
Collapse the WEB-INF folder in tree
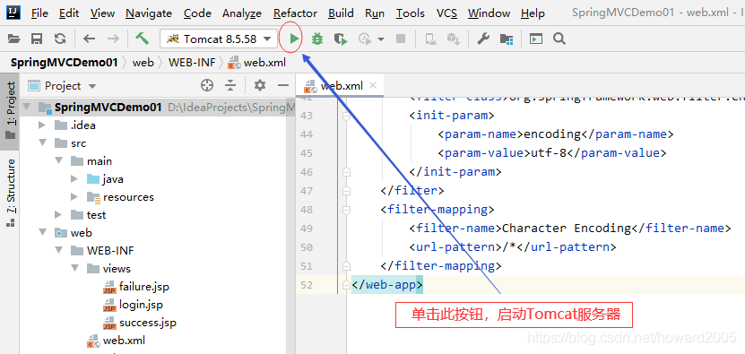click(x=59, y=250)
